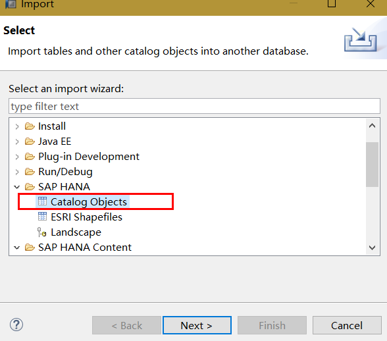Click the scroll down arrow in wizard list
The width and height of the screenshot is (387, 341).
click(x=372, y=248)
